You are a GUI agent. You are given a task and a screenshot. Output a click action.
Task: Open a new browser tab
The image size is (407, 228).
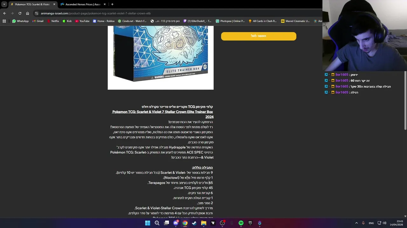(112, 4)
